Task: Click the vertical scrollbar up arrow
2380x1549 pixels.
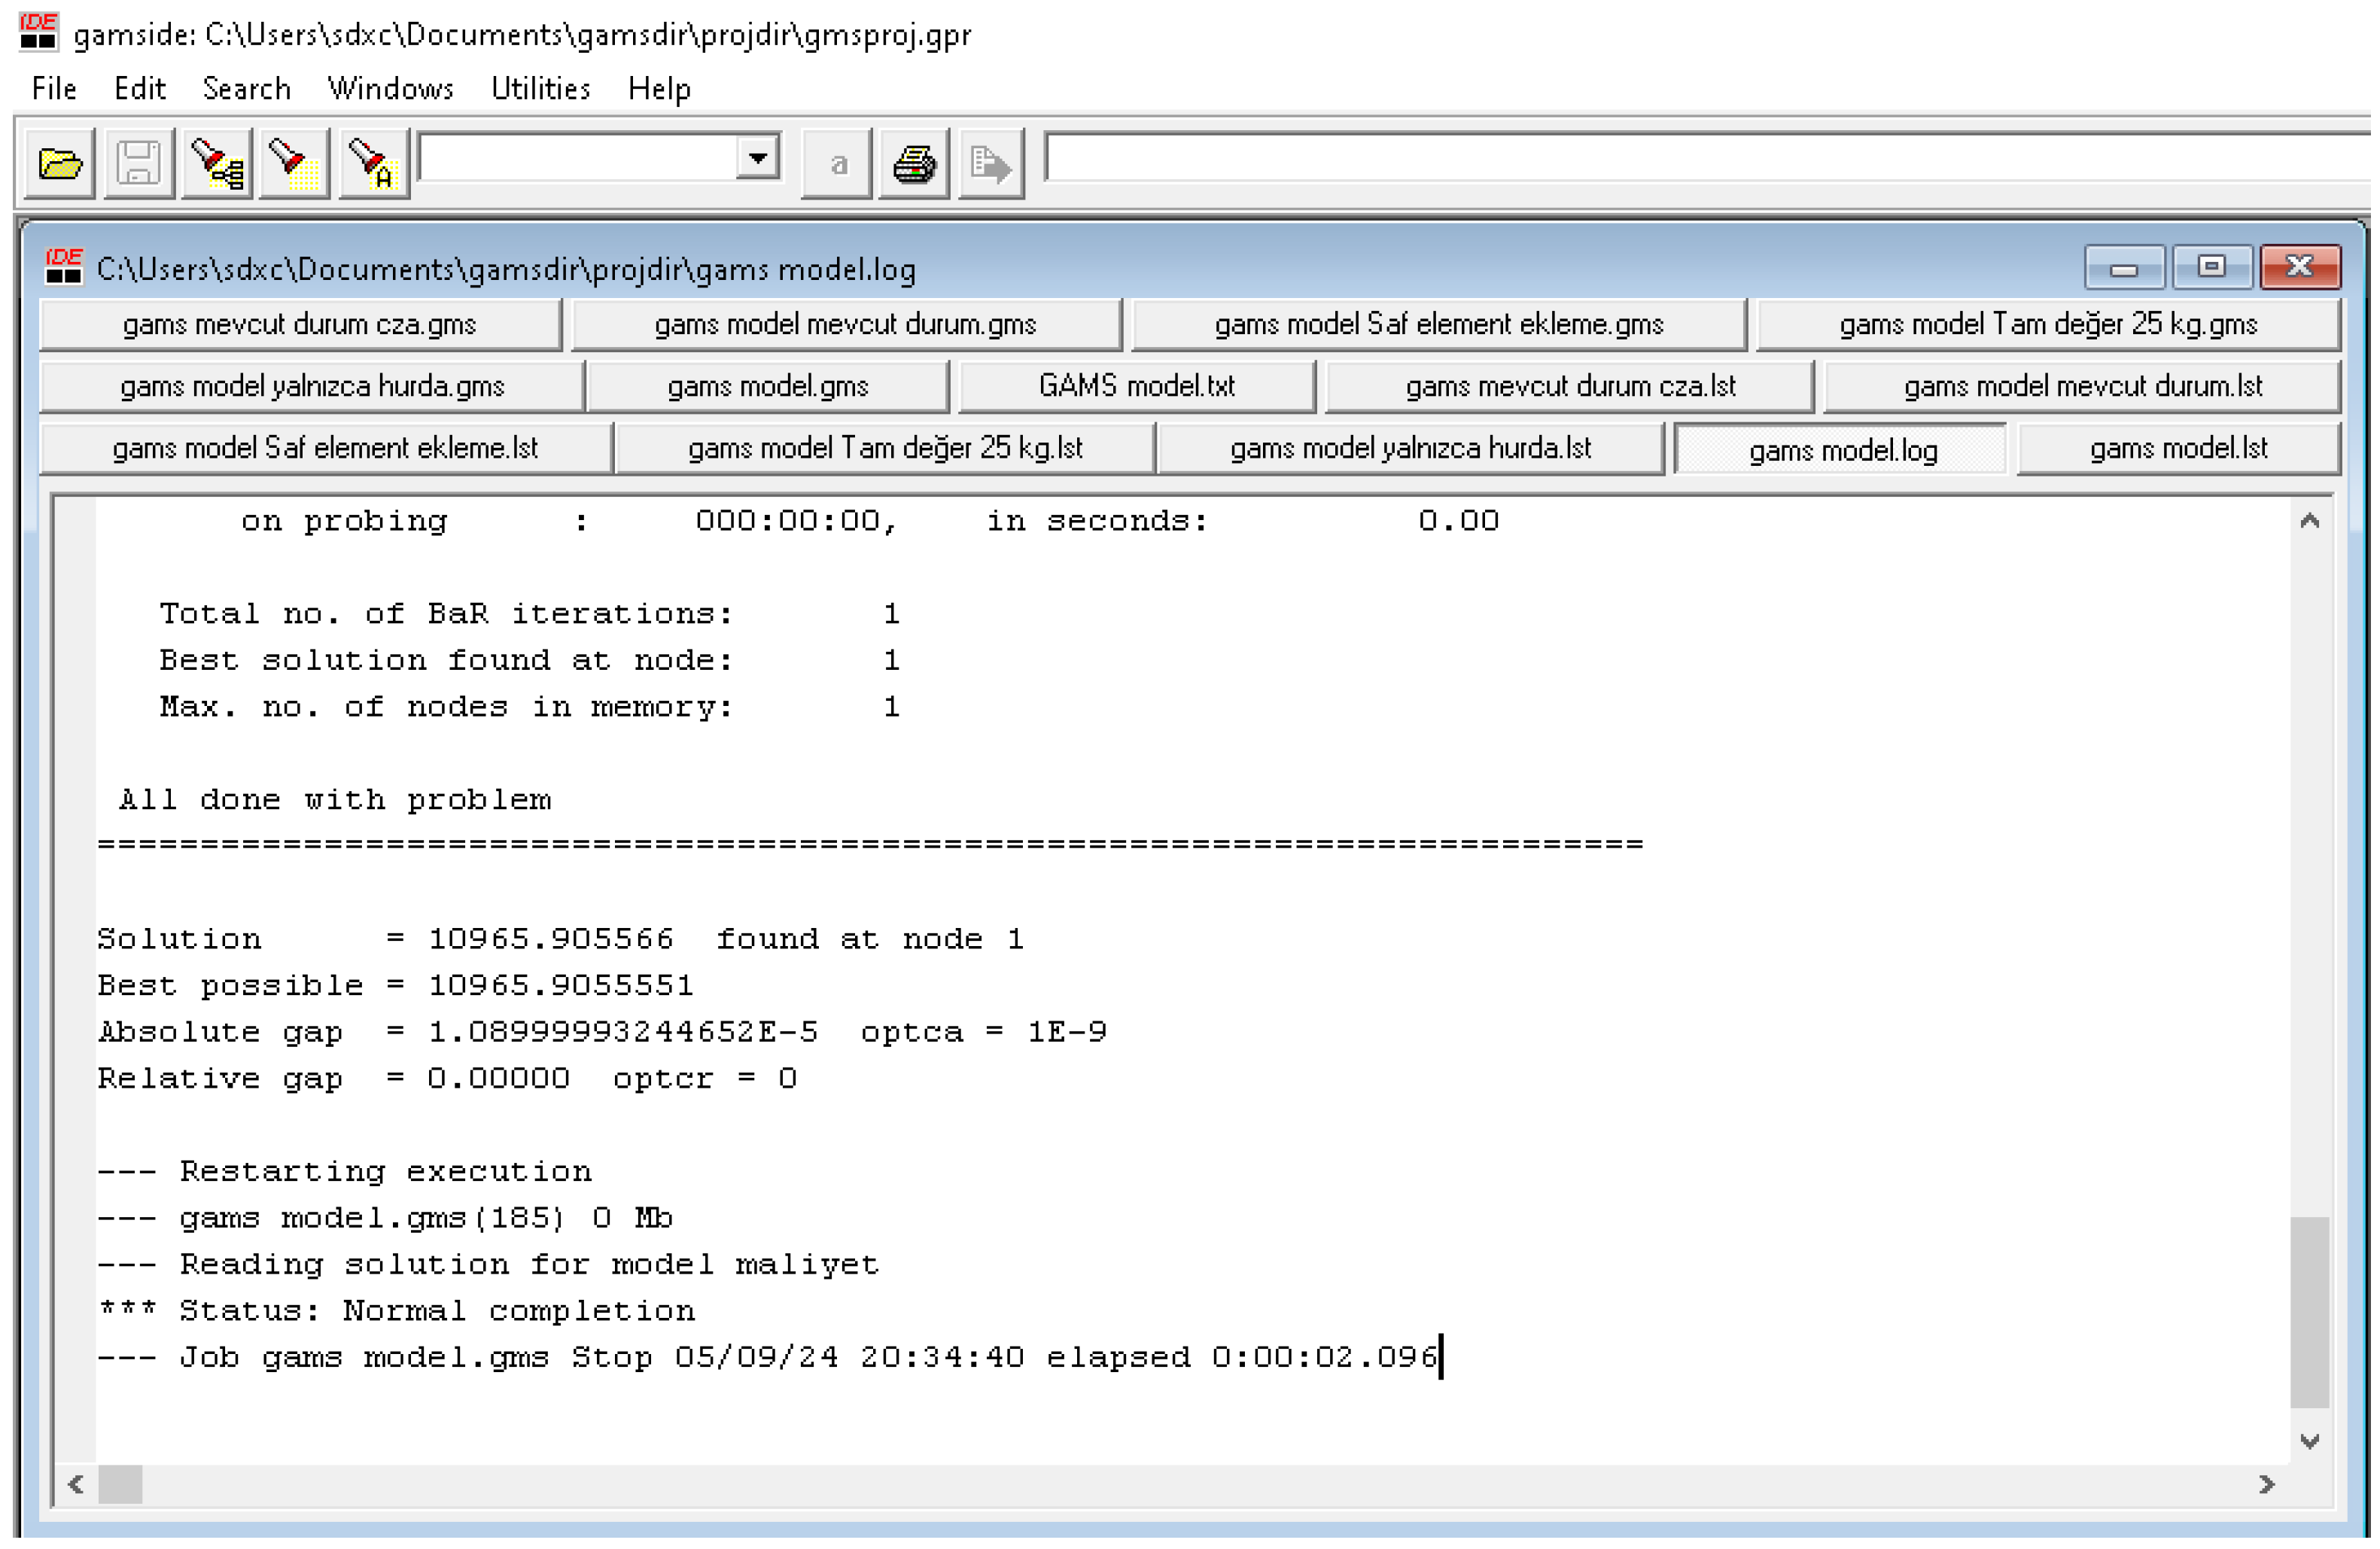Action: [x=2309, y=521]
